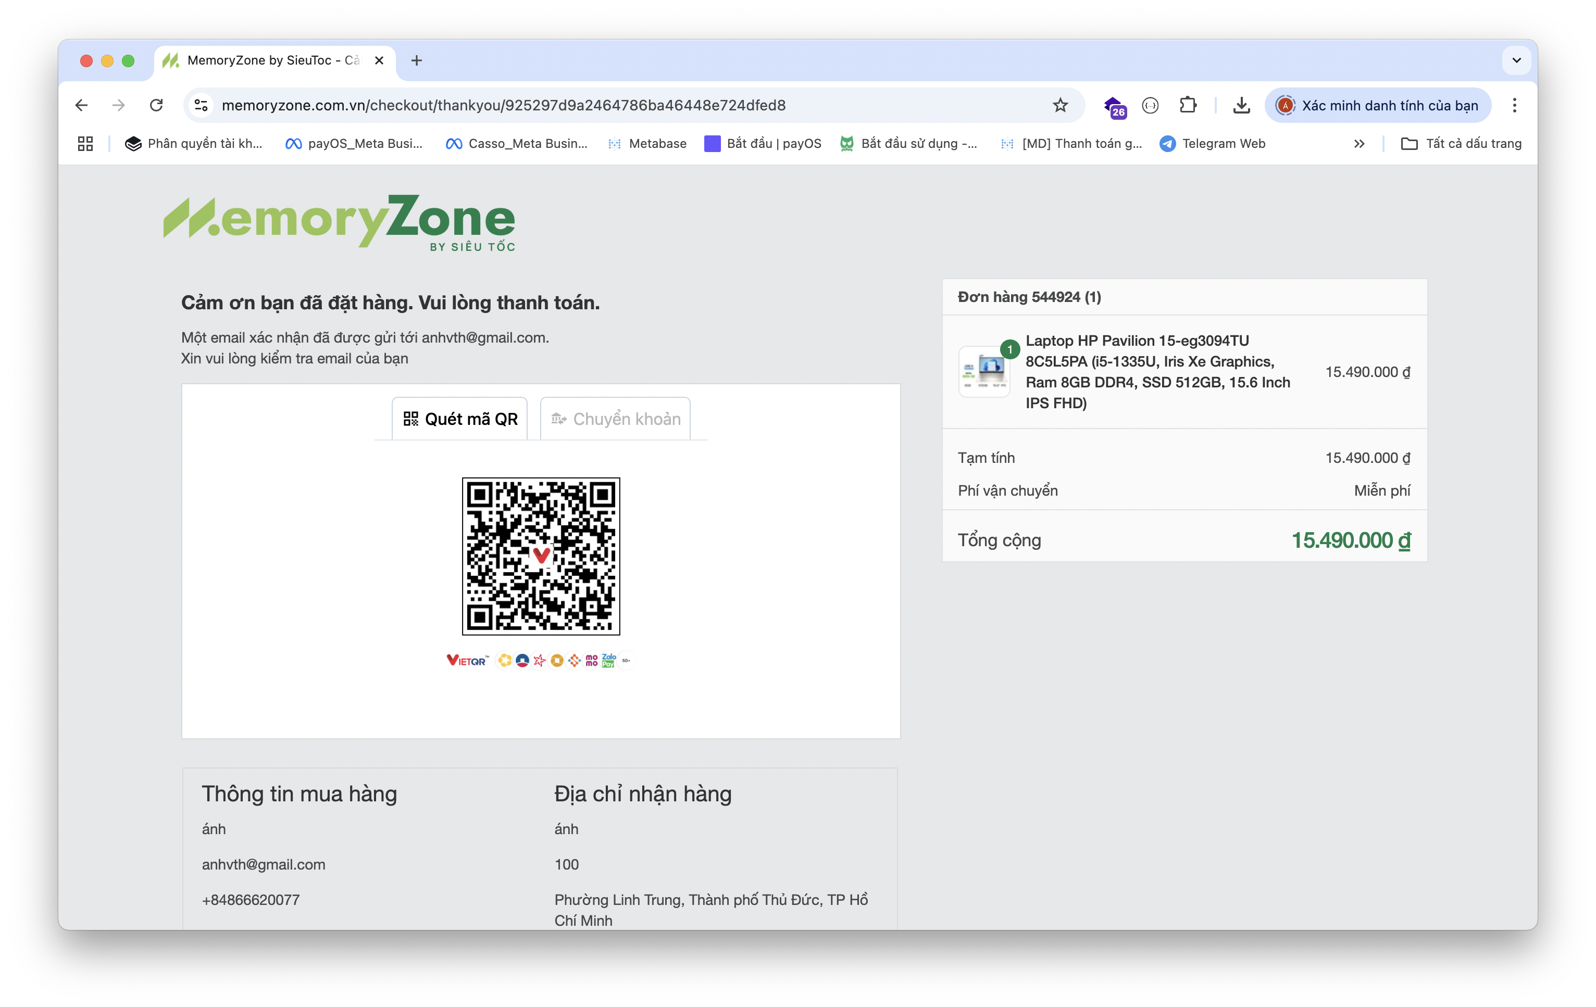Image resolution: width=1596 pixels, height=1007 pixels.
Task: Click the Miễn phí shipping value
Action: [x=1382, y=490]
